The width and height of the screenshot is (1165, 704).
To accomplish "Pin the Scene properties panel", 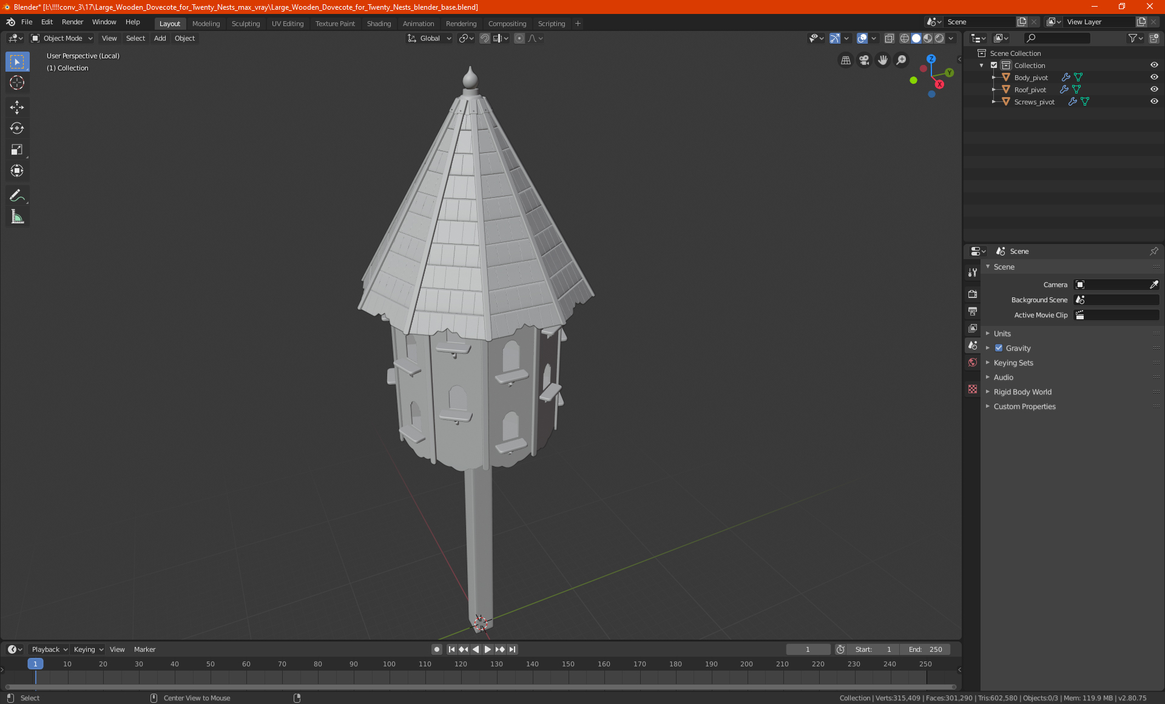I will coord(1153,251).
